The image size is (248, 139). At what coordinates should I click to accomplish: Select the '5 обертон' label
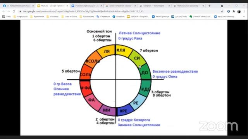point(71,71)
